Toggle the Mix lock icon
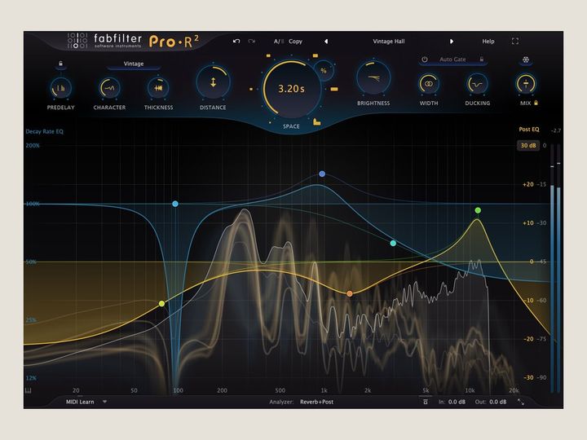This screenshot has width=587, height=440. click(536, 103)
